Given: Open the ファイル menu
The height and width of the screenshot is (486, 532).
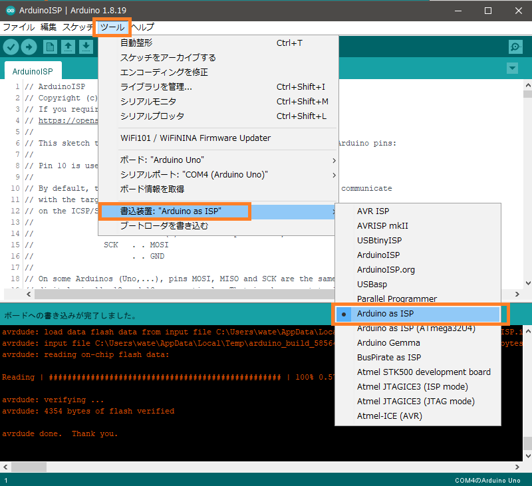Looking at the screenshot, I should click(x=19, y=27).
